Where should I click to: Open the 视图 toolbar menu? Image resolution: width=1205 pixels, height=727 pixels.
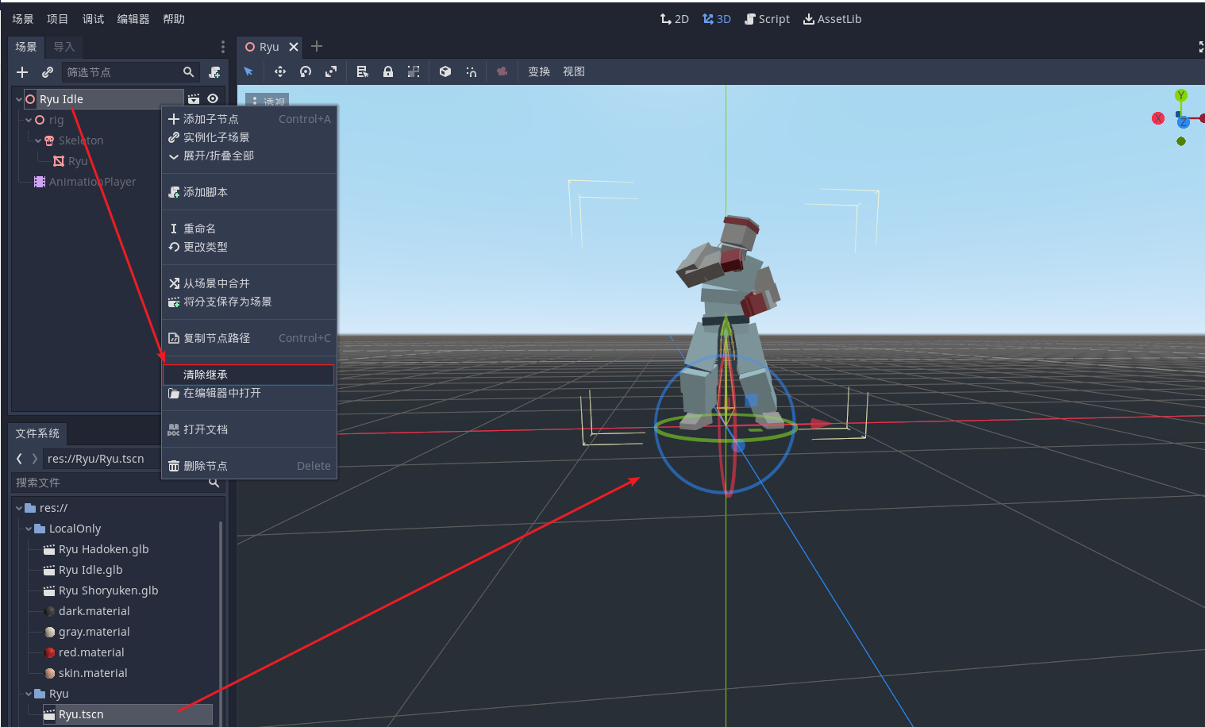(574, 71)
